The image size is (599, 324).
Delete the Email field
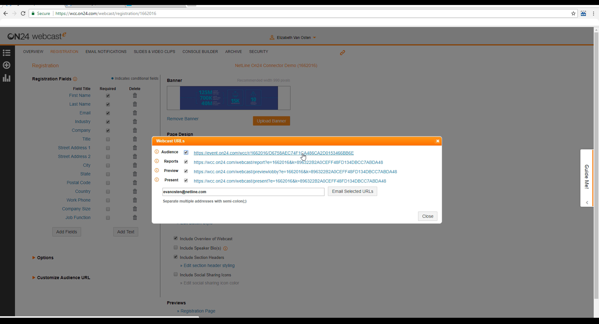point(135,113)
